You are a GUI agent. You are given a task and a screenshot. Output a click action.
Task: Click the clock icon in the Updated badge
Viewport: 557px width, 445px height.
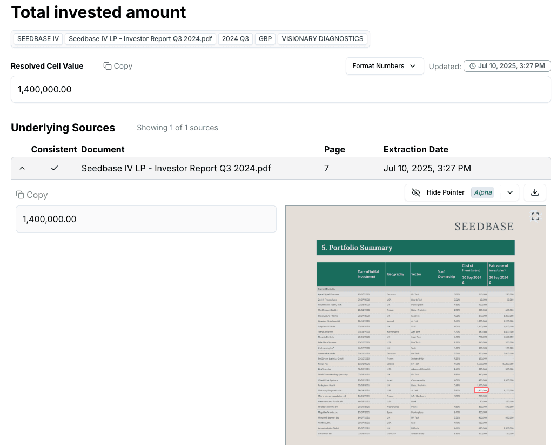coord(473,66)
